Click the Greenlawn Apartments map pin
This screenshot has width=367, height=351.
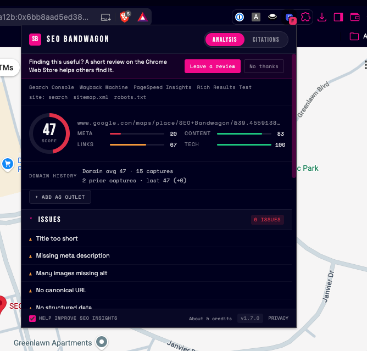[102, 342]
